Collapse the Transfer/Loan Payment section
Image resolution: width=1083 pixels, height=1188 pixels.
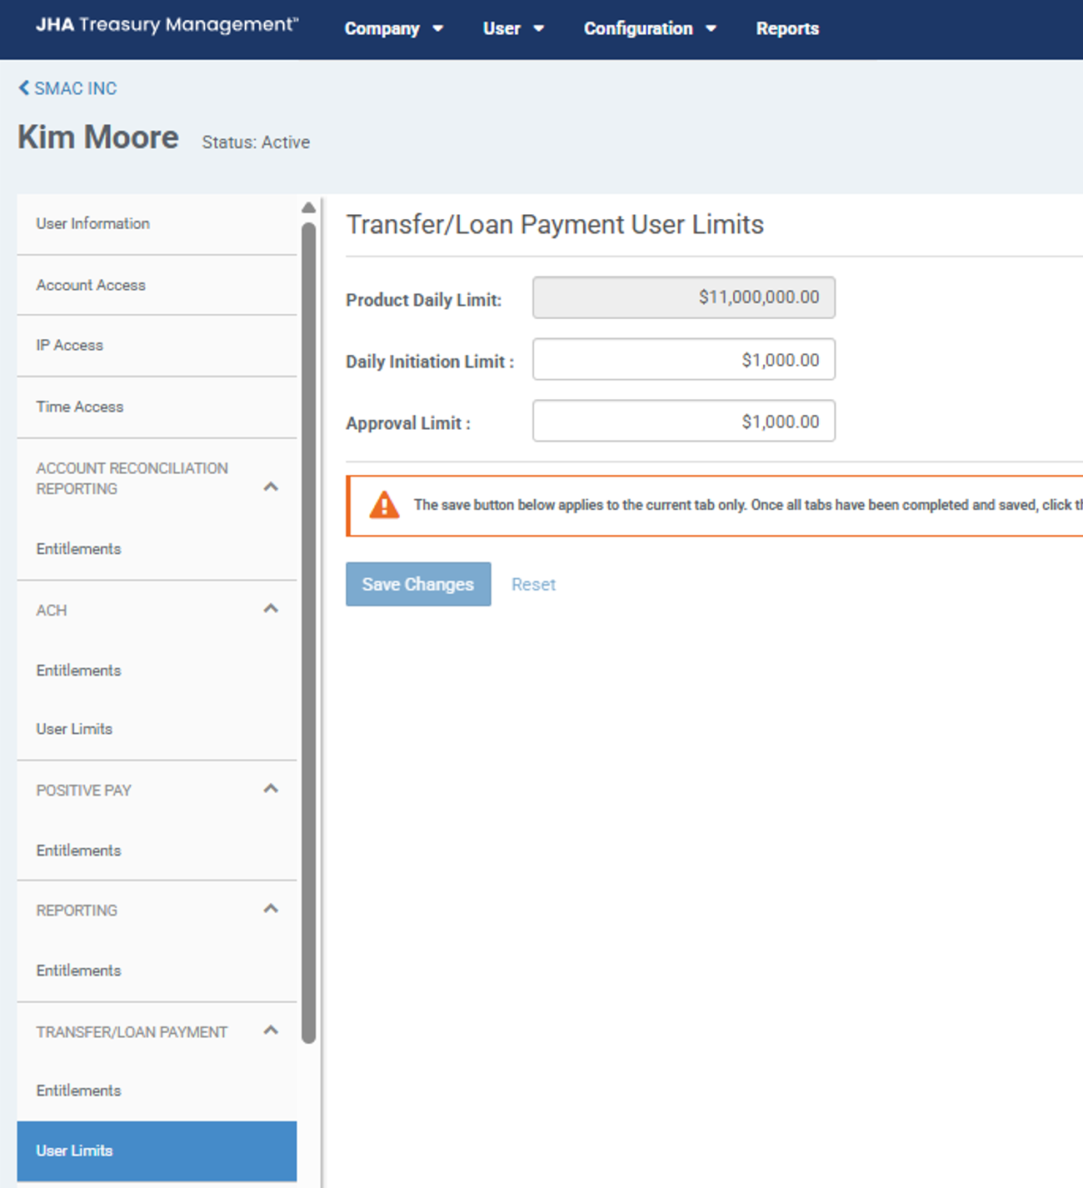(x=271, y=1031)
